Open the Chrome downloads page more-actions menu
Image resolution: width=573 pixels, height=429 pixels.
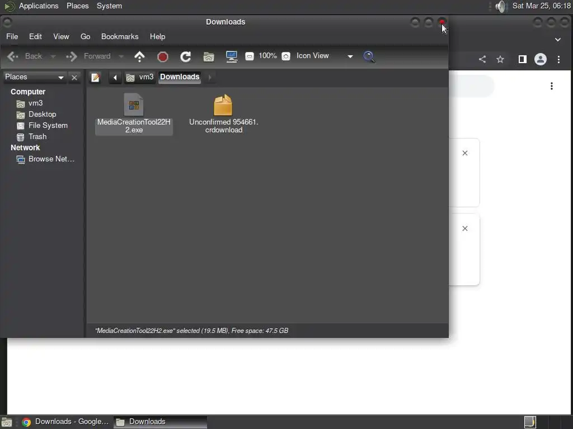click(551, 86)
